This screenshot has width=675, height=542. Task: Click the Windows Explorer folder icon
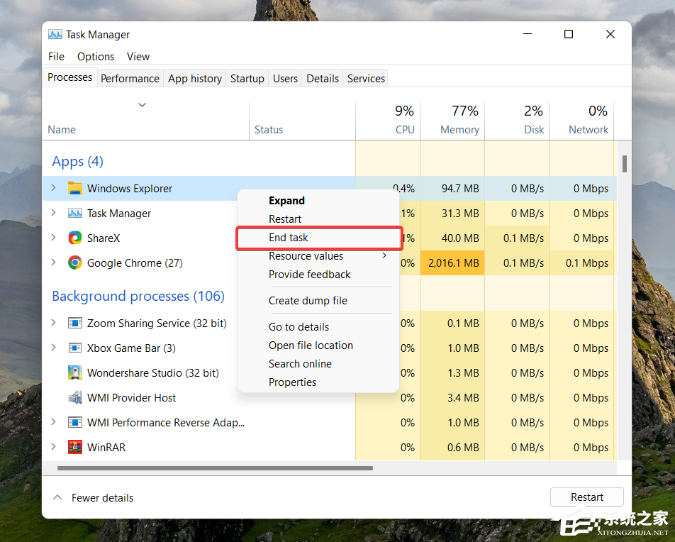pyautogui.click(x=75, y=188)
